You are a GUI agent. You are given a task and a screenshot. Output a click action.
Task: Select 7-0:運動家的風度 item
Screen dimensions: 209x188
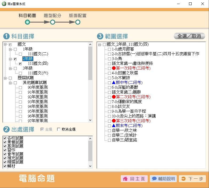click(127, 102)
